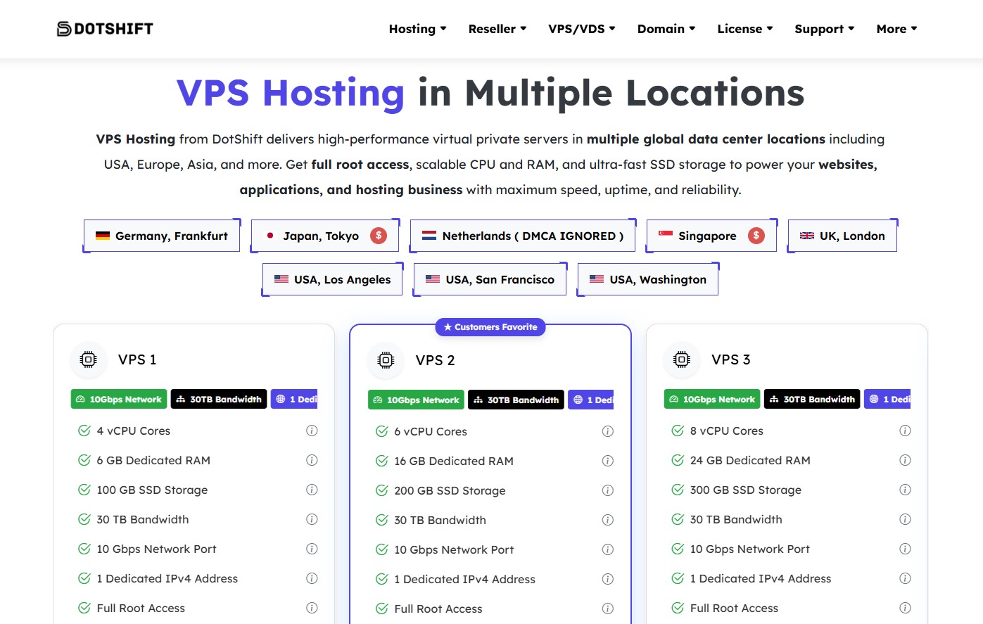983x624 pixels.
Task: Click the '16 GB Dedicated RAM' text
Action: pos(454,461)
